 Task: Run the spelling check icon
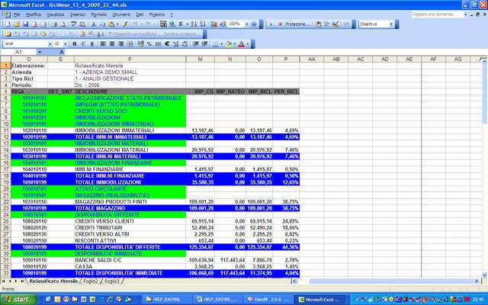74,24
